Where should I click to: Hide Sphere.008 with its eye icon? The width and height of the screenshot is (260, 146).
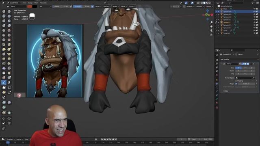[x=254, y=12]
